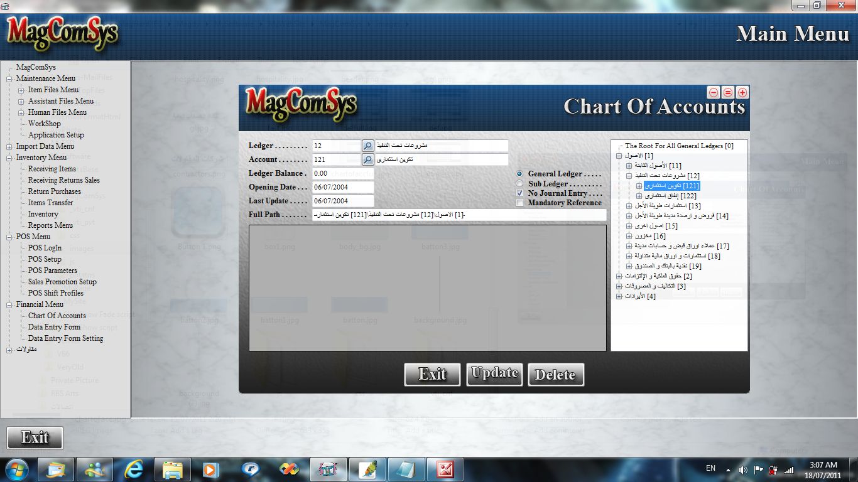858x482 pixels.
Task: Click the red K application icon on taskbar
Action: (x=445, y=469)
